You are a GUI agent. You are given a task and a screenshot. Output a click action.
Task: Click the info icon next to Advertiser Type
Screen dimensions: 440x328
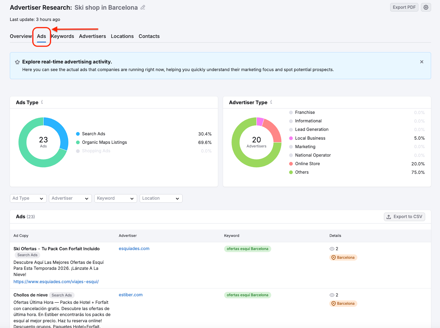click(271, 102)
